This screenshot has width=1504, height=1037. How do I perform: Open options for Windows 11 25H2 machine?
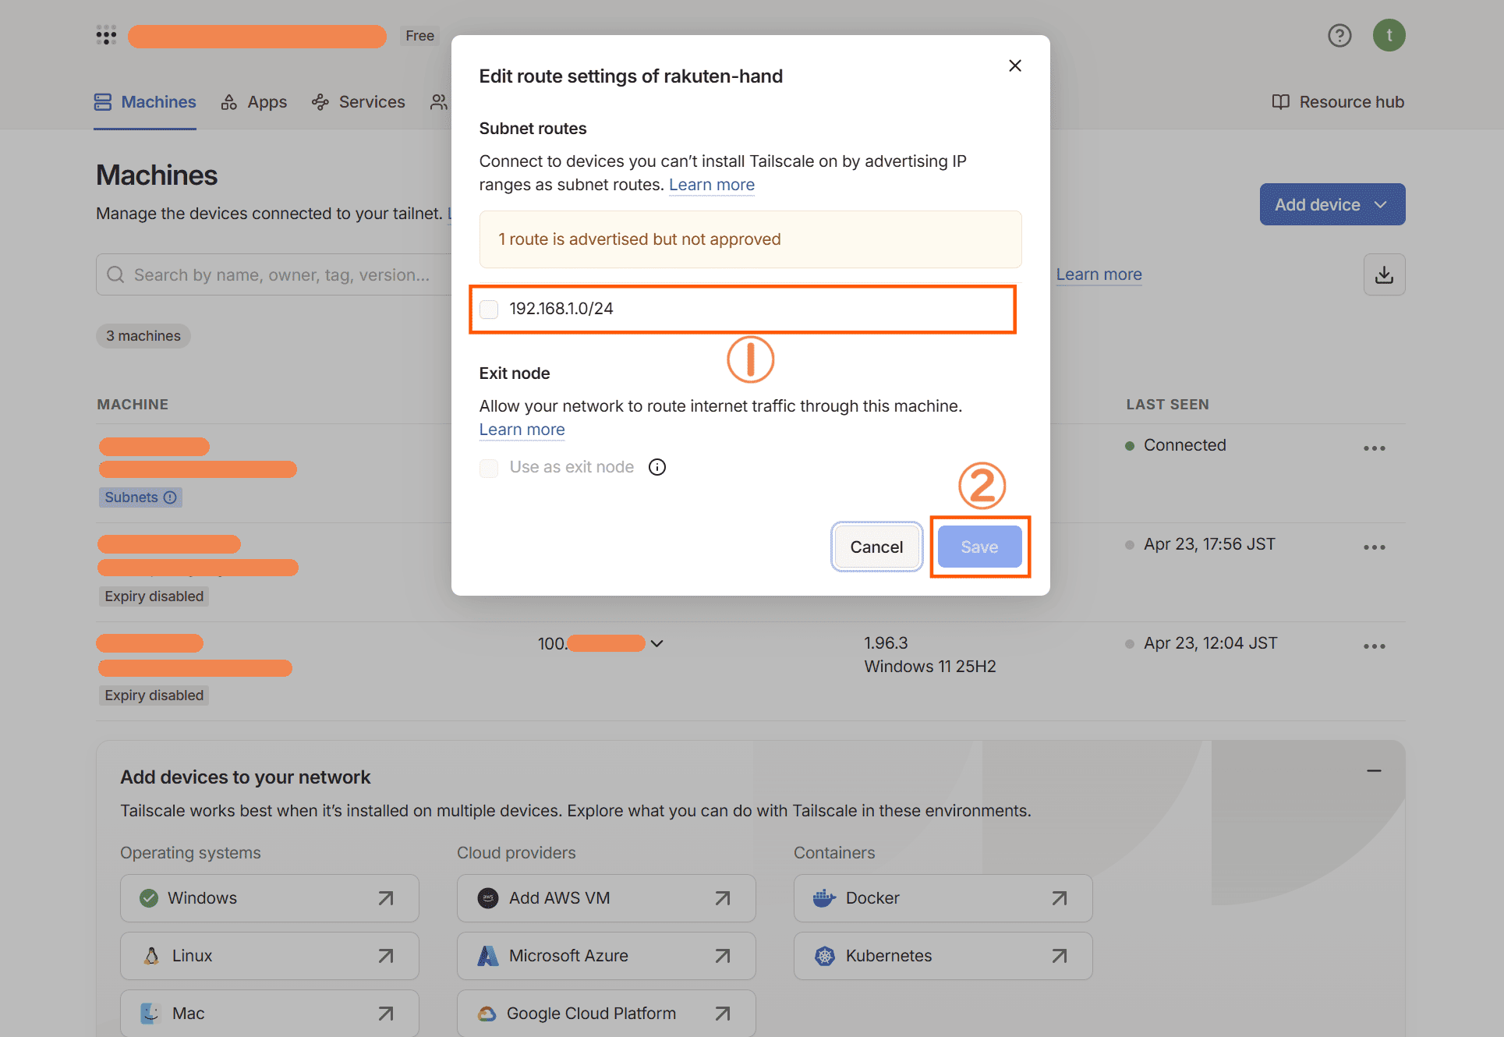(x=1374, y=646)
